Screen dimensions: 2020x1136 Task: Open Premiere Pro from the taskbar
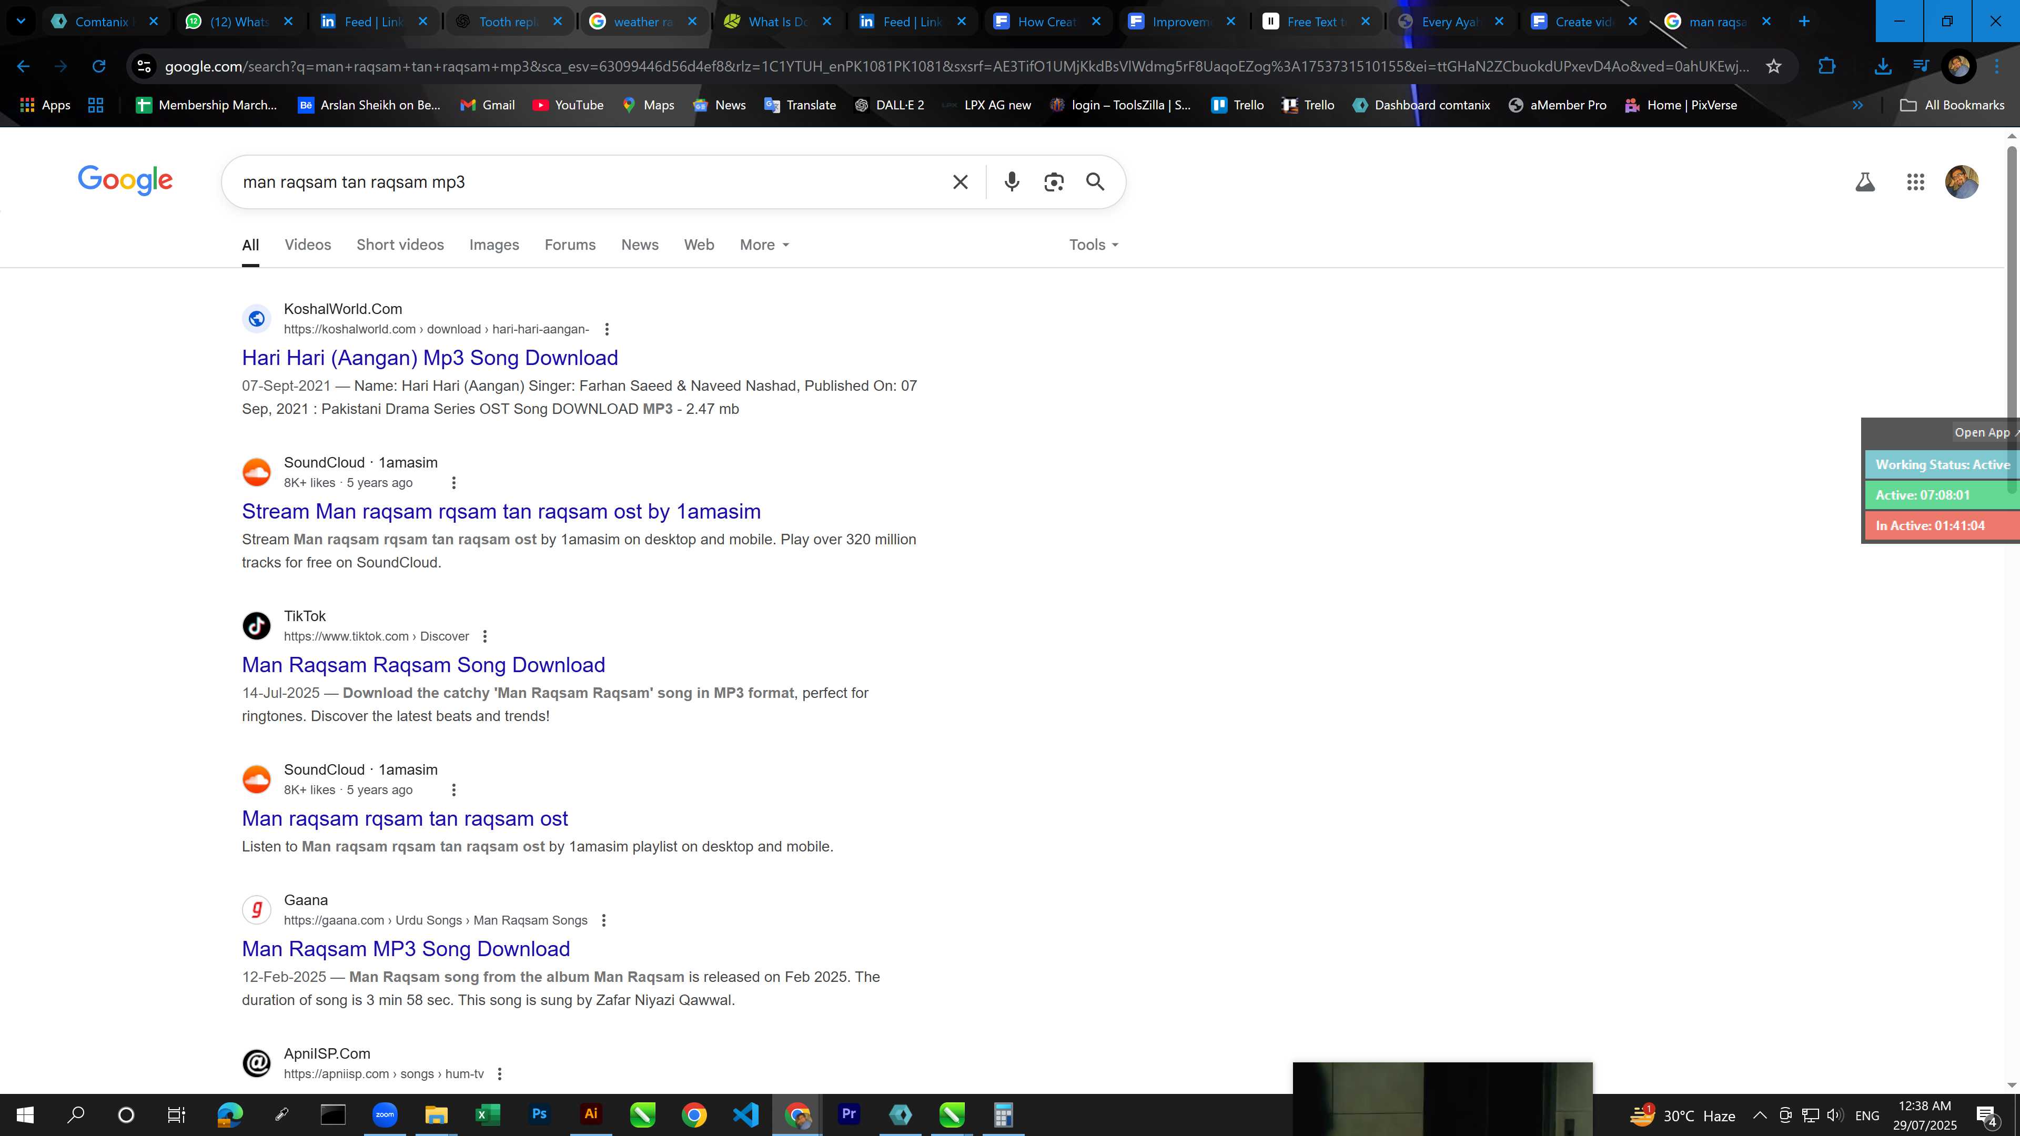click(849, 1114)
